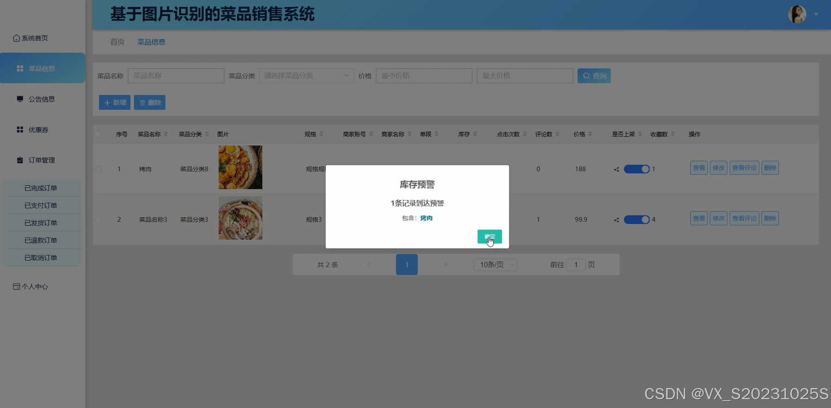Sort by 库存 column sort arrows
Viewport: 831px width, 408px height.
click(x=475, y=134)
